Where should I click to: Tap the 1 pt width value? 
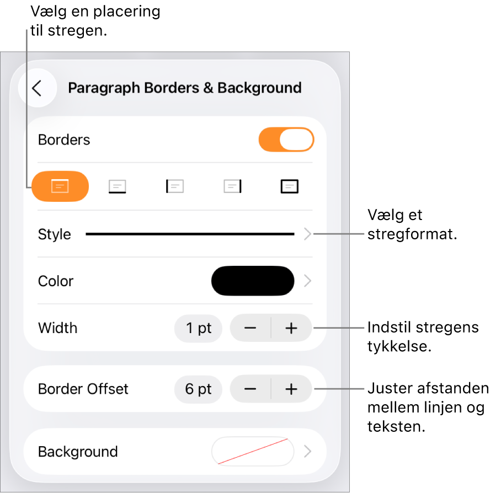pos(198,328)
